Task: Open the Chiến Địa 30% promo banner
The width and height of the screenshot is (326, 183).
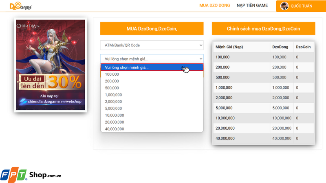Action: pyautogui.click(x=51, y=65)
